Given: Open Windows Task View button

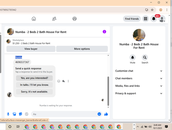Looking at the screenshot, I should [x=18, y=127].
